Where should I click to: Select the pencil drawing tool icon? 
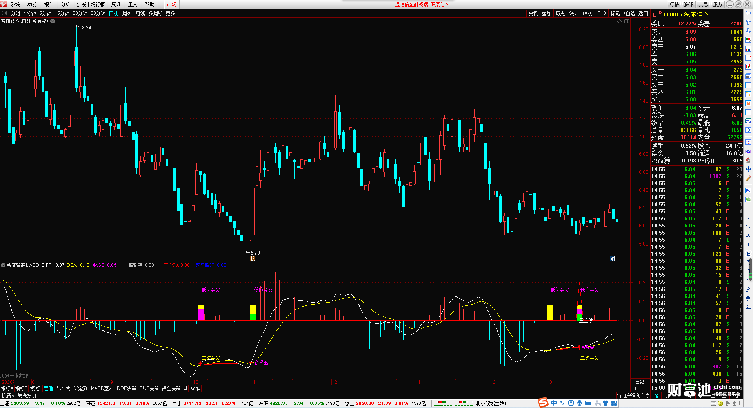pyautogui.click(x=748, y=178)
